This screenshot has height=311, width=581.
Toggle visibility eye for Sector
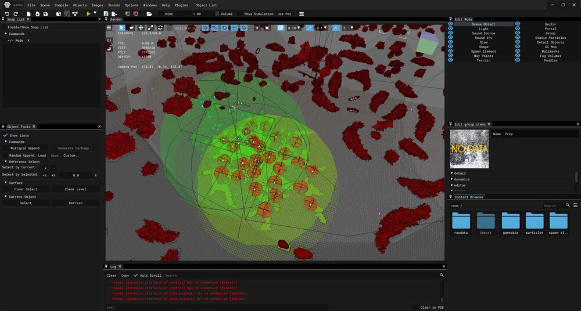pyautogui.click(x=518, y=24)
